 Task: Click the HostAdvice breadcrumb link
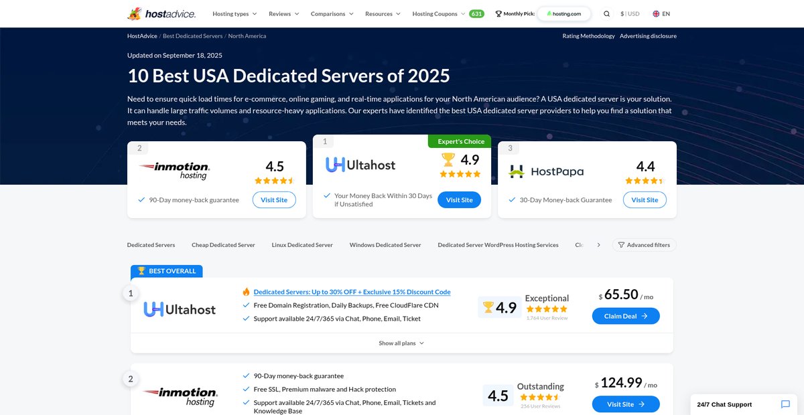142,36
